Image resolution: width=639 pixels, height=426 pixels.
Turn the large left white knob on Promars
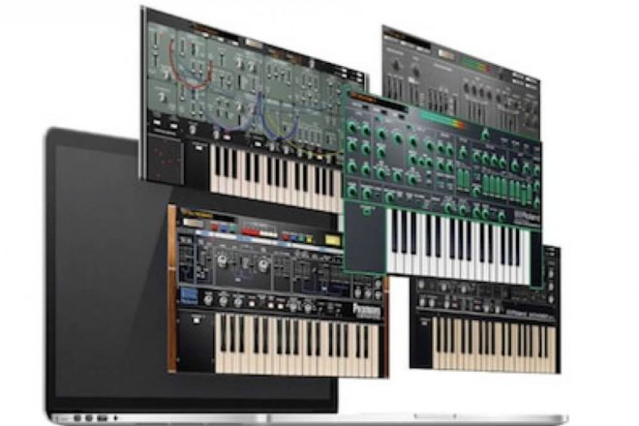coord(222,260)
